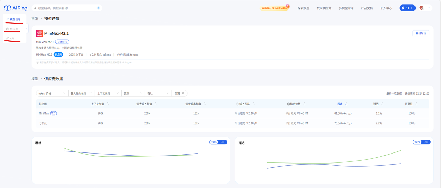Select TOP5 in the 延迟 chart toggle
Image resolution: width=441 pixels, height=188 pixels.
(417, 142)
